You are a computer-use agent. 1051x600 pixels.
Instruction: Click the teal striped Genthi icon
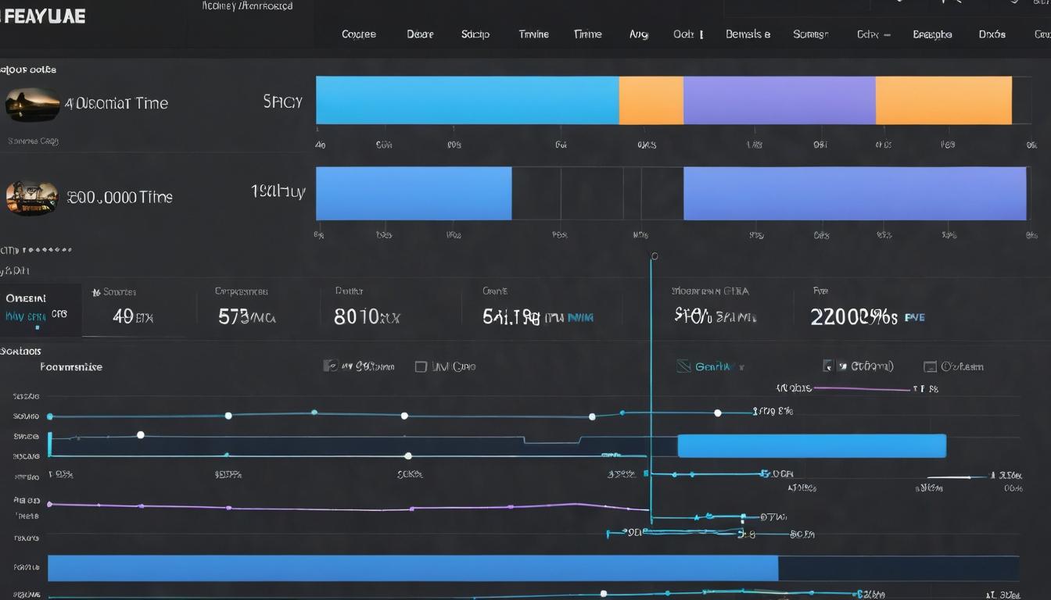(683, 366)
